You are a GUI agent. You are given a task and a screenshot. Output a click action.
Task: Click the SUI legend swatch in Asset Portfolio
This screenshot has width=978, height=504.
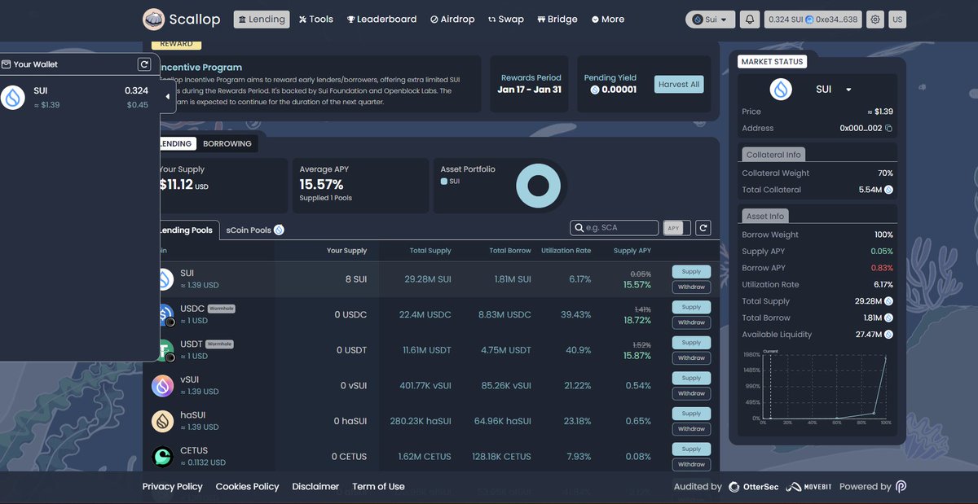point(444,182)
